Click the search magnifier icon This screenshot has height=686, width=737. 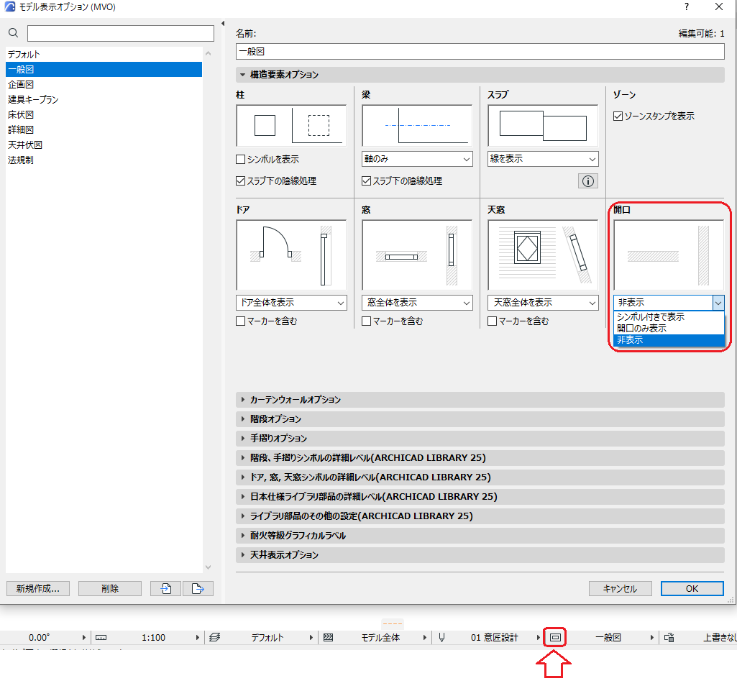pyautogui.click(x=14, y=33)
